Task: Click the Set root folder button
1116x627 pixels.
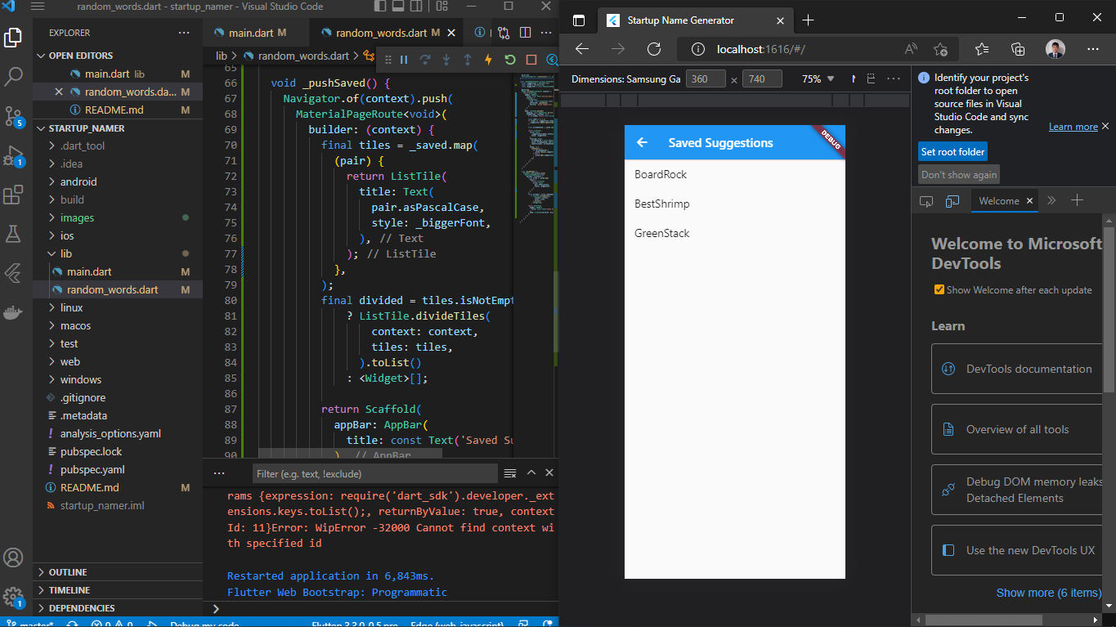Action: [952, 152]
